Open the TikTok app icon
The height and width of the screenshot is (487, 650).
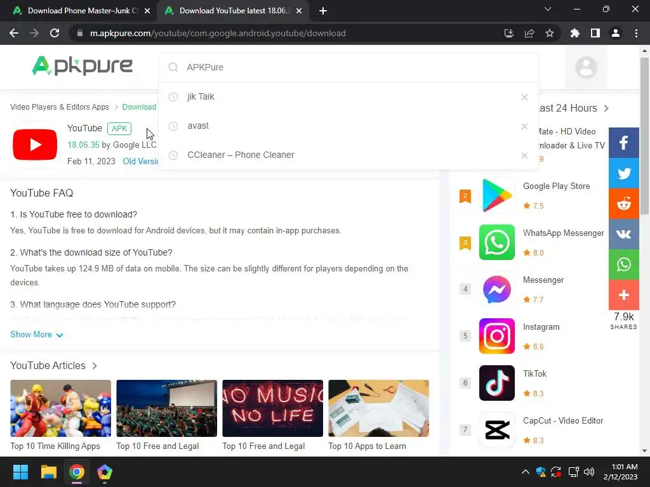click(496, 382)
